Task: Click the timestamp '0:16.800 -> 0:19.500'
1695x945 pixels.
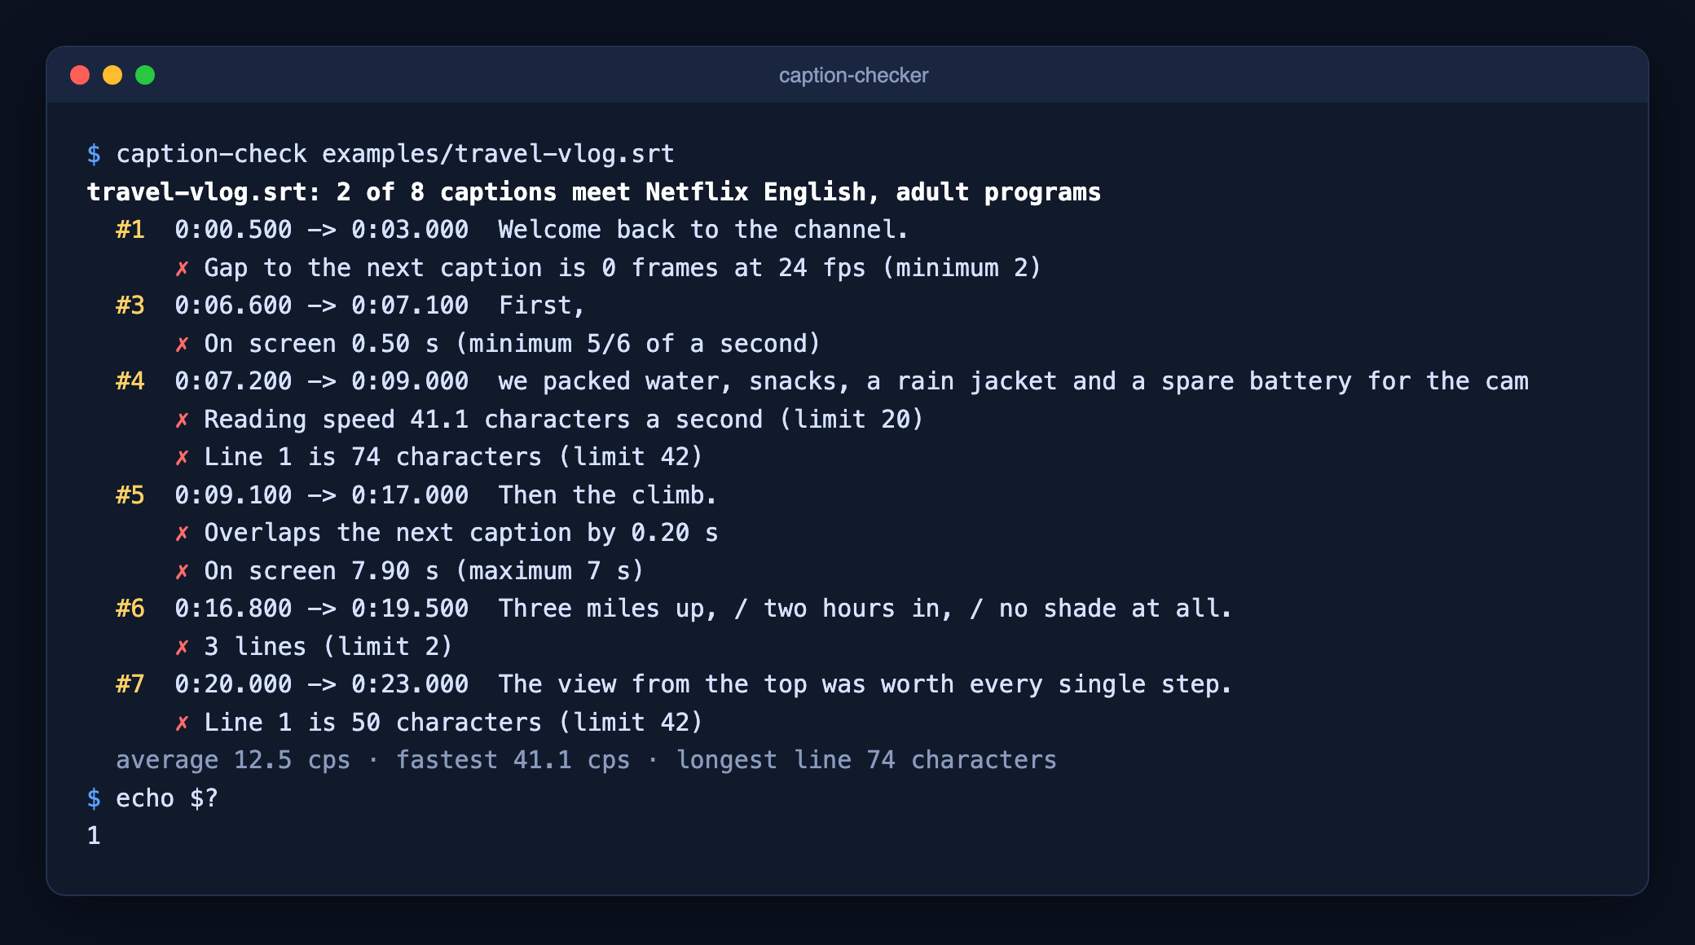Action: click(x=322, y=609)
